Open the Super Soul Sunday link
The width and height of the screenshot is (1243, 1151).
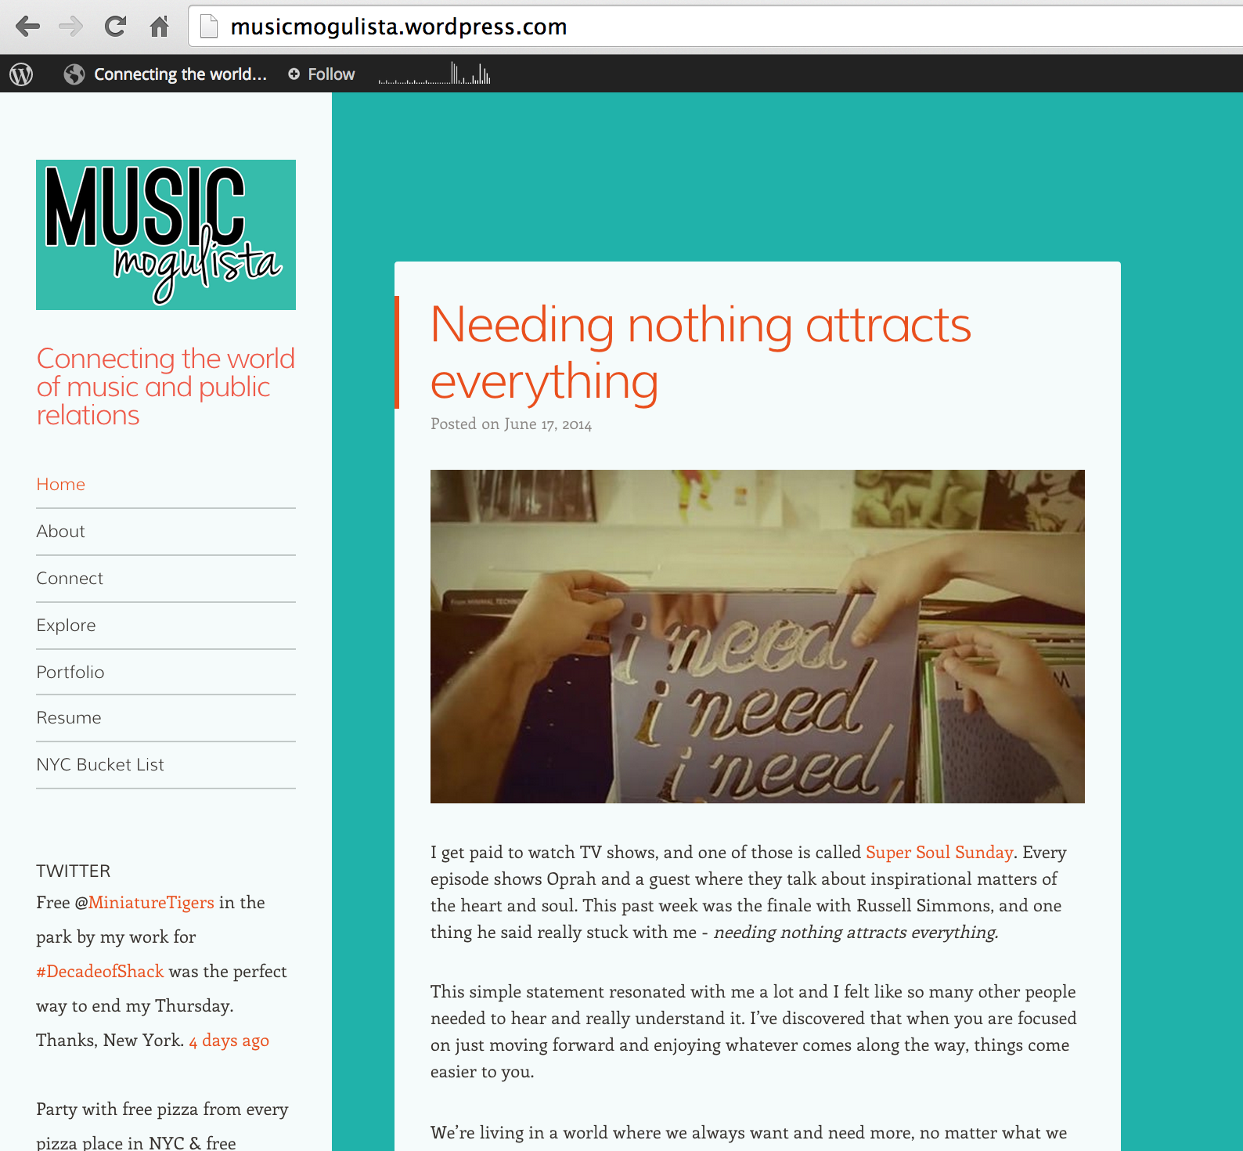(939, 853)
